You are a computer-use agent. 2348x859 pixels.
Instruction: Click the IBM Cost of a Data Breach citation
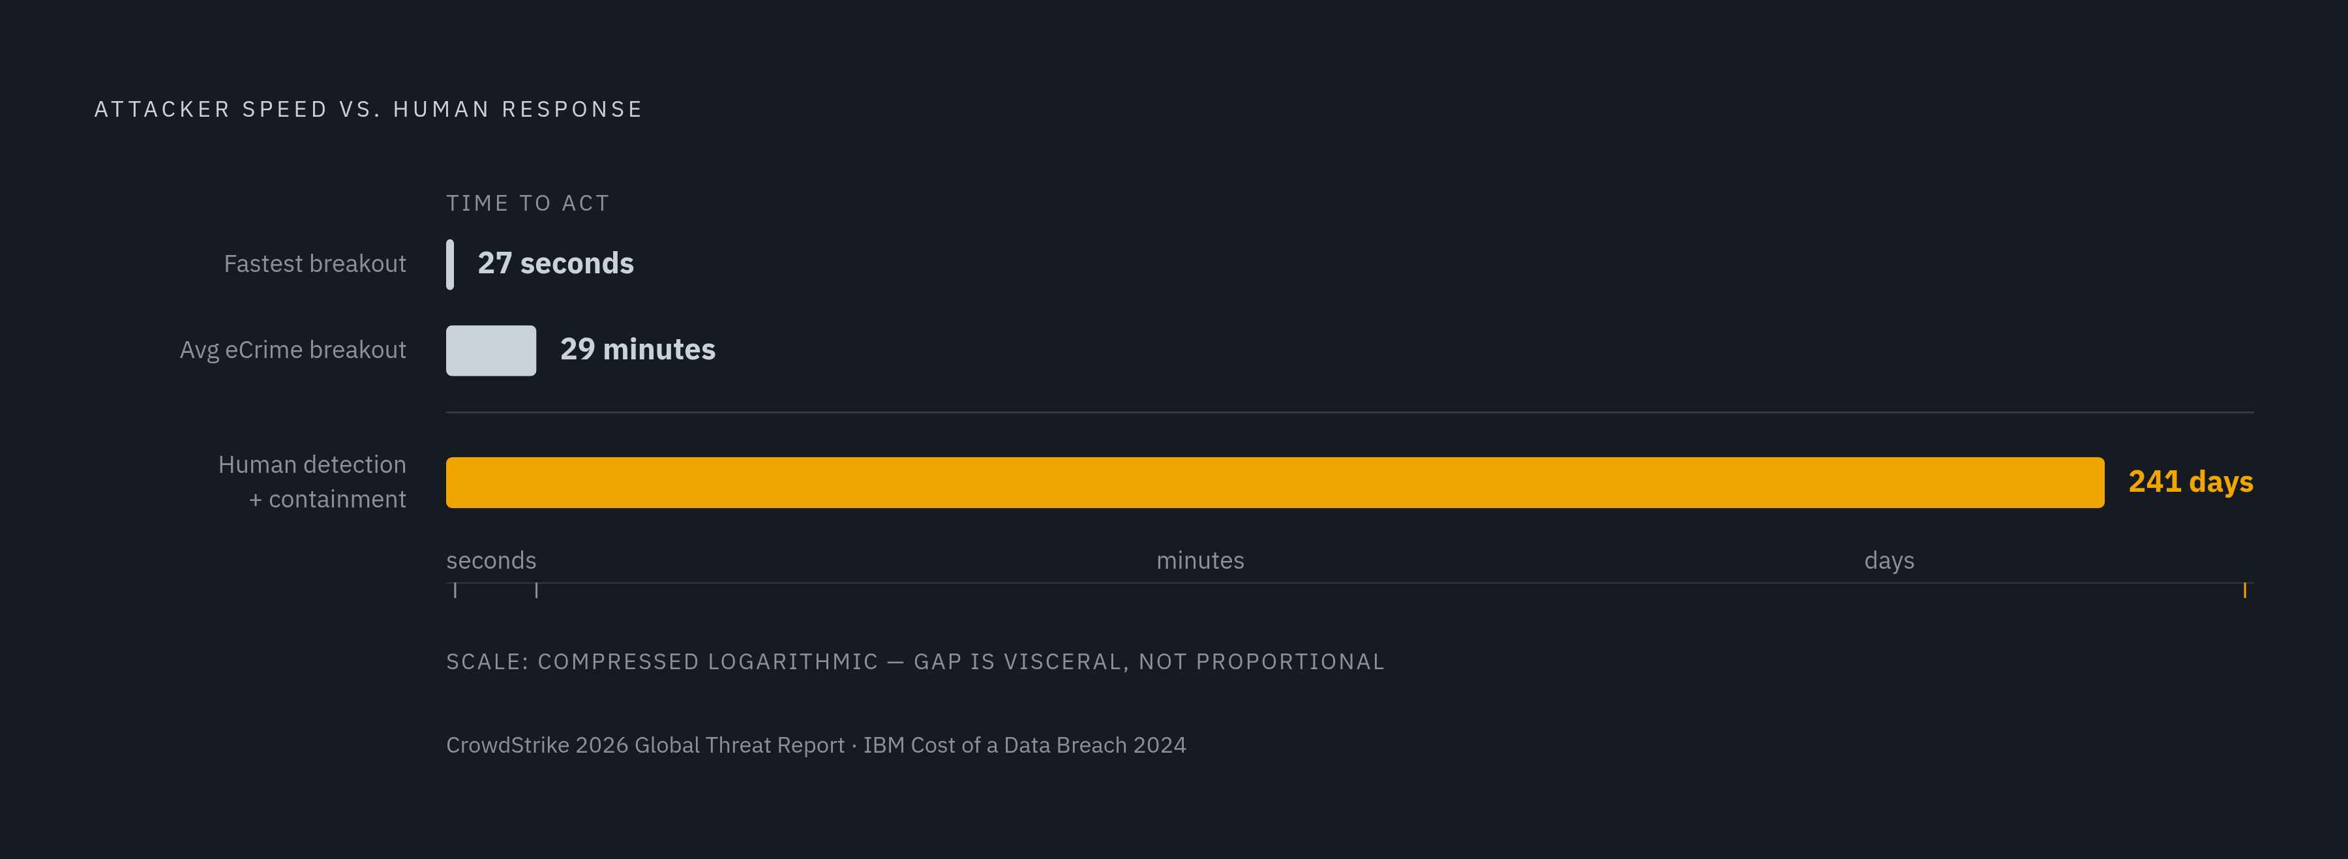tap(1025, 745)
